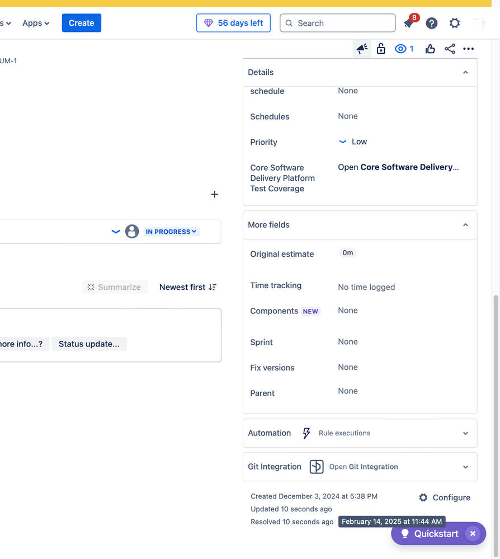Click the Summarize sparkle icon
Image resolution: width=500 pixels, height=559 pixels.
pyautogui.click(x=91, y=287)
